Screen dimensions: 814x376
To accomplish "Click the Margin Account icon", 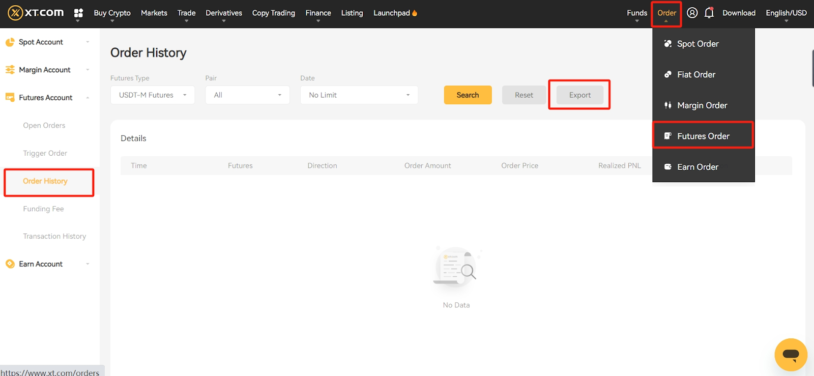I will 10,70.
